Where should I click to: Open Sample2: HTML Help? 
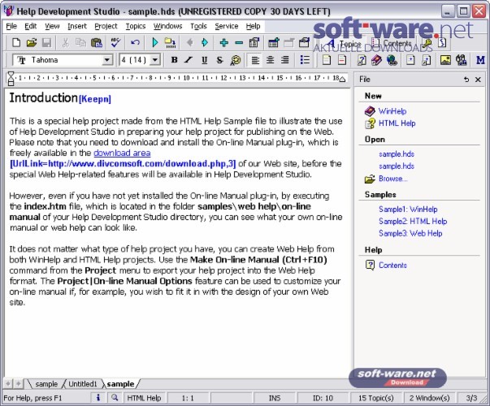[413, 222]
